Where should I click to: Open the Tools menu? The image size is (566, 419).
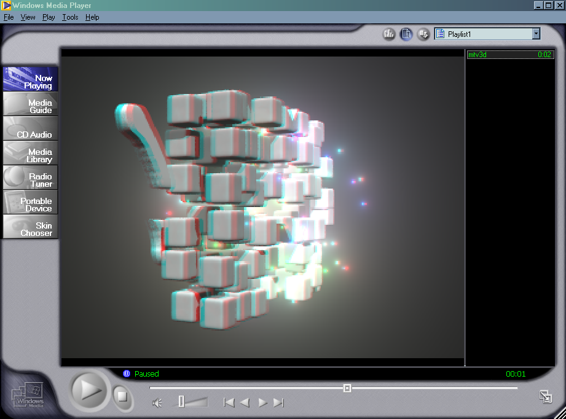70,17
